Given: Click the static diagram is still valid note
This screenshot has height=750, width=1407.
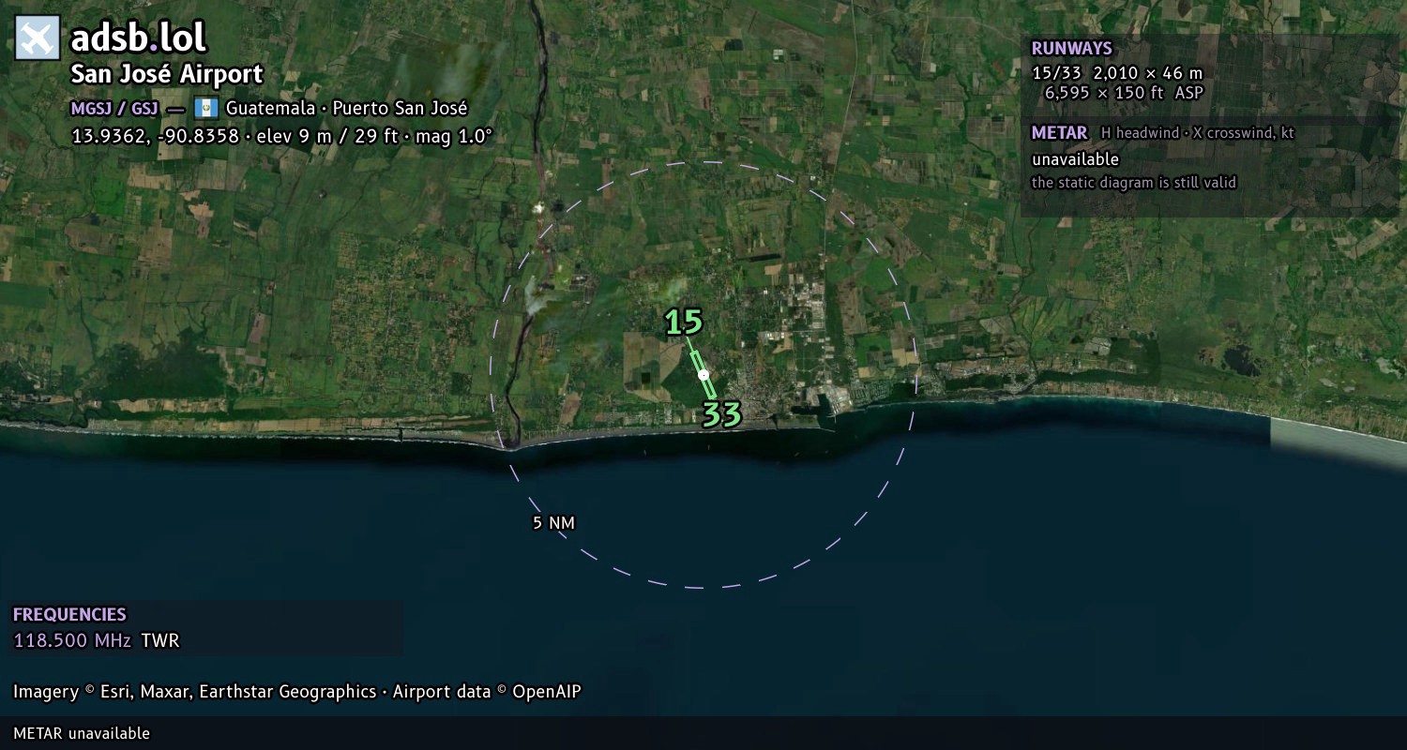Looking at the screenshot, I should 1134,183.
